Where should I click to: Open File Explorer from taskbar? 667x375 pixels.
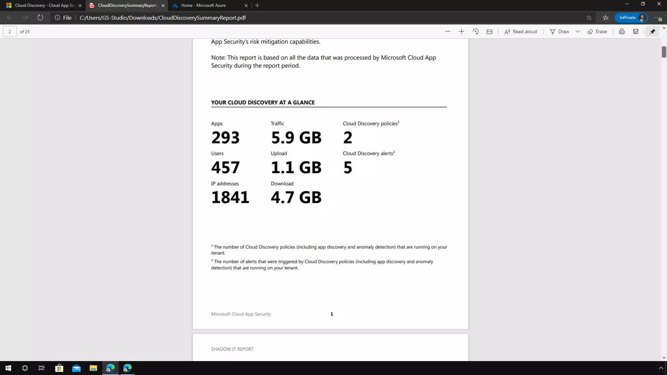click(x=93, y=368)
